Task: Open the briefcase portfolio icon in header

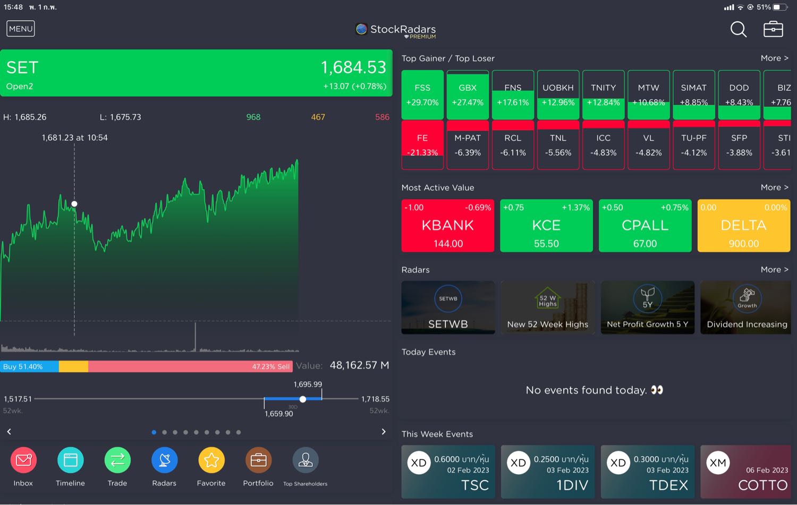Action: (x=773, y=29)
